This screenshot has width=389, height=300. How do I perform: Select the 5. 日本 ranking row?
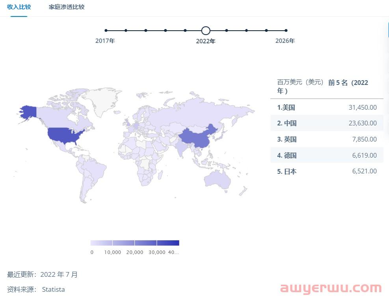(x=327, y=171)
